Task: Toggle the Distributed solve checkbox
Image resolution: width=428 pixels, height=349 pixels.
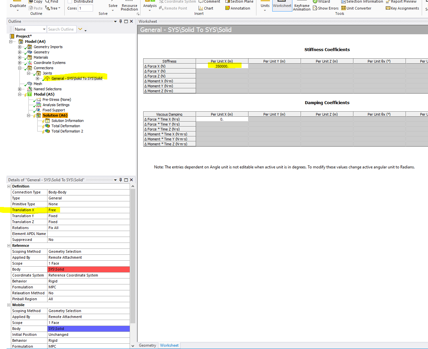Action: (x=70, y=2)
